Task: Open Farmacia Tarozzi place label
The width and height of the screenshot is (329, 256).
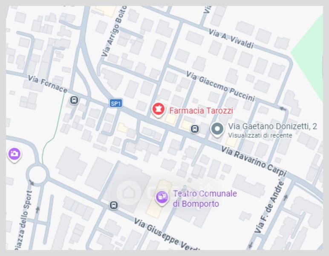Action: click(x=201, y=111)
